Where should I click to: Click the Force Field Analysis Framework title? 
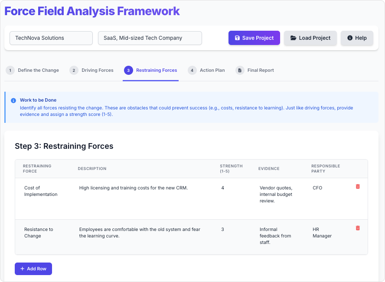pyautogui.click(x=92, y=11)
